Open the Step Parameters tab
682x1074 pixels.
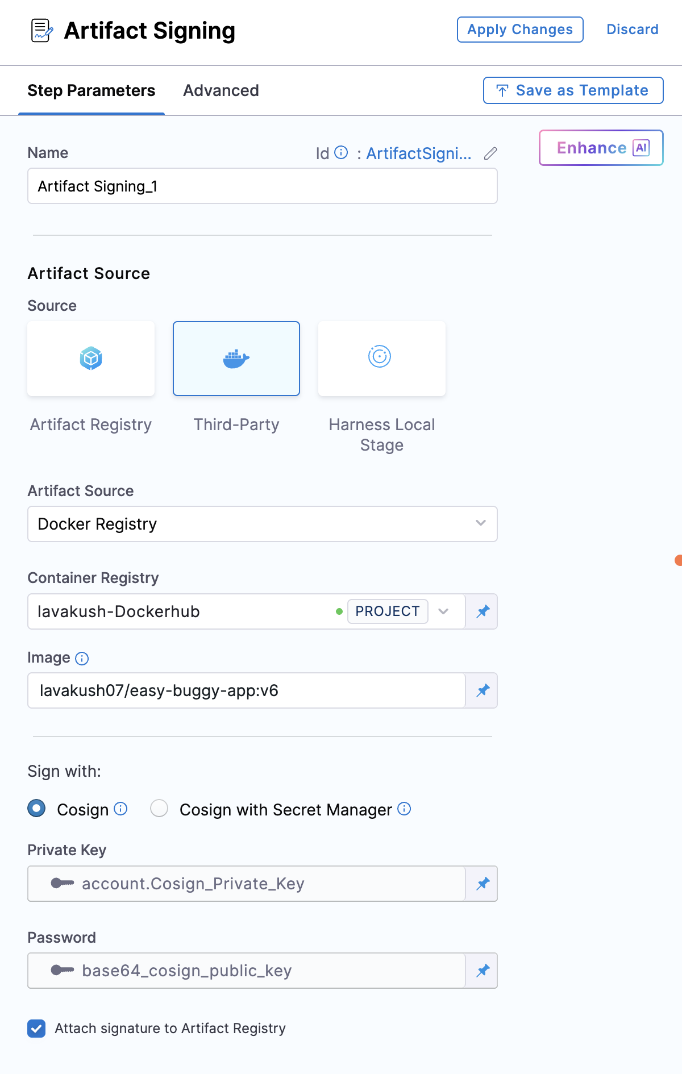pos(92,91)
